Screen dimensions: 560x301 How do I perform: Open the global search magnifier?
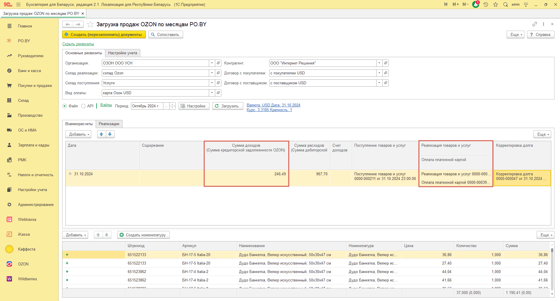tap(505, 4)
